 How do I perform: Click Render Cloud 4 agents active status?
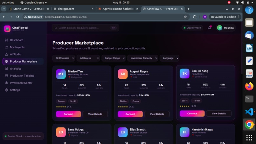coord(23,136)
